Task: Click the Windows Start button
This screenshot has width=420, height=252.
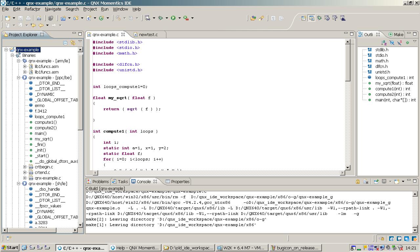Action: 10,247
